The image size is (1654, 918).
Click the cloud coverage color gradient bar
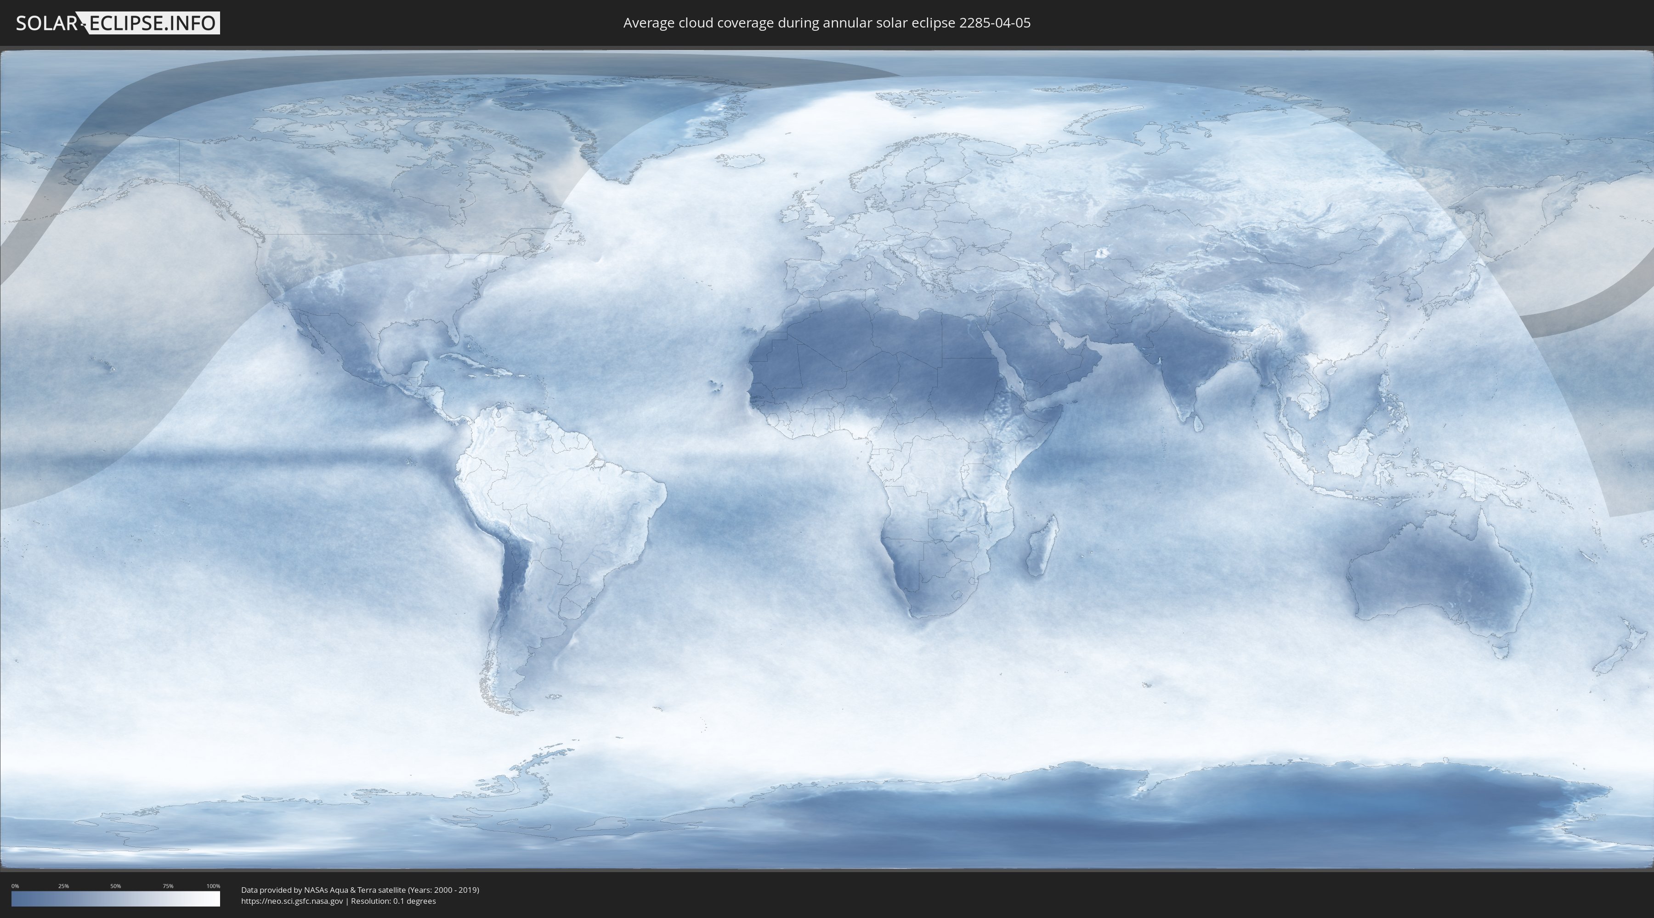pos(116,899)
